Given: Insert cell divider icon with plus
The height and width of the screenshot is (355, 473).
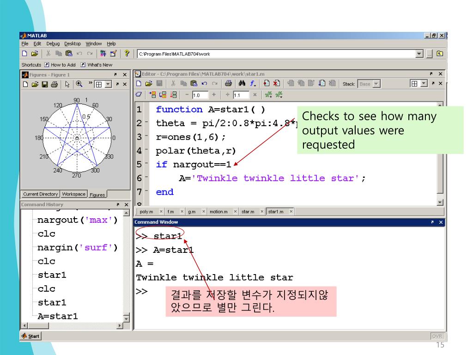Looking at the screenshot, I should (268, 95).
